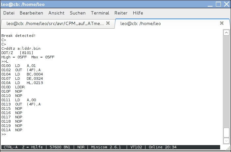Click the '0110 NOP' line
The image size is (231, 152).
12,96
